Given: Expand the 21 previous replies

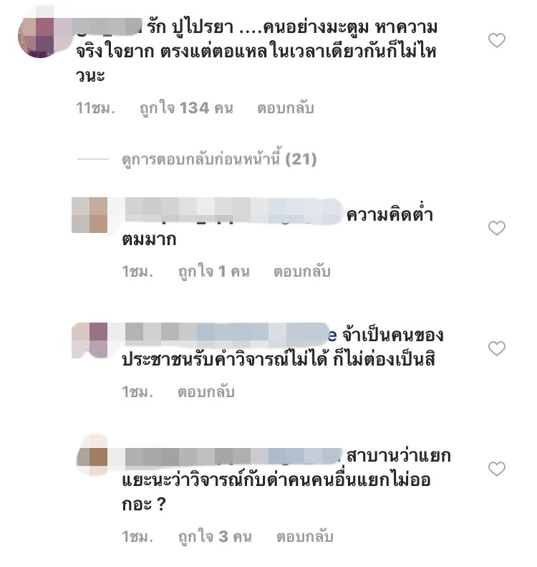Looking at the screenshot, I should [x=219, y=159].
